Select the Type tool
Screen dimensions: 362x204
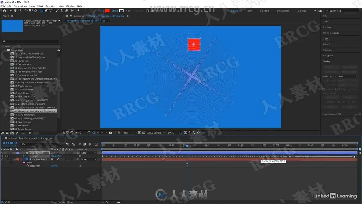[x=51, y=11]
